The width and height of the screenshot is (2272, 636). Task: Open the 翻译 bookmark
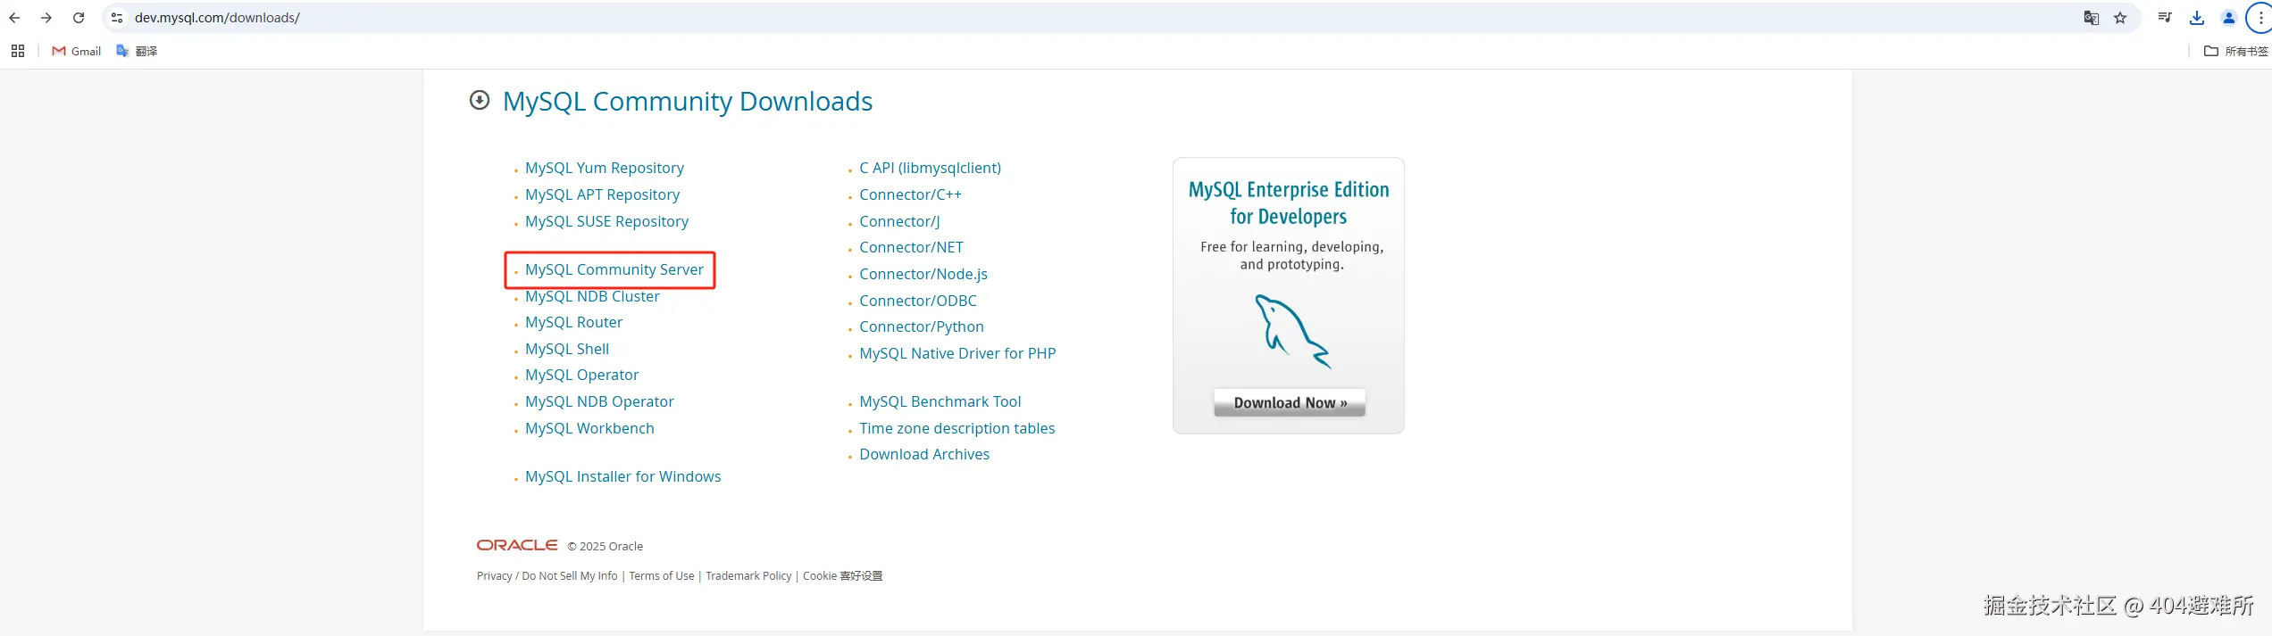point(137,51)
